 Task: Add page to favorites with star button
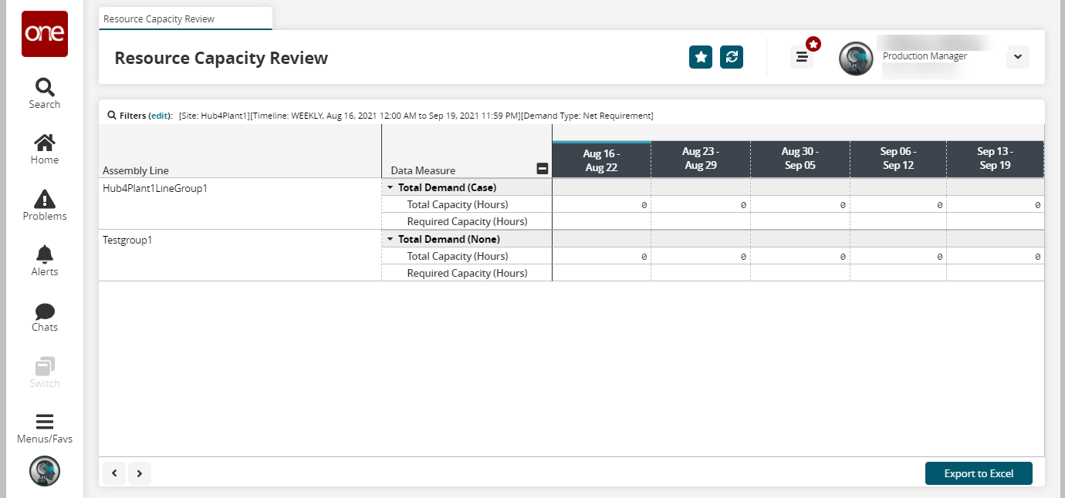tap(700, 57)
